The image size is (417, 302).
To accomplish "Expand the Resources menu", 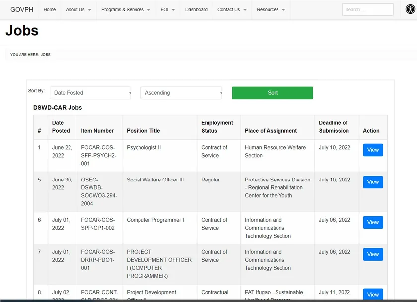I will tap(271, 9).
